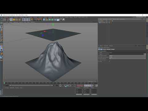The height and width of the screenshot is (111, 148).
Task: Open the Create menu in main menu bar
Action: click(x=11, y=17)
